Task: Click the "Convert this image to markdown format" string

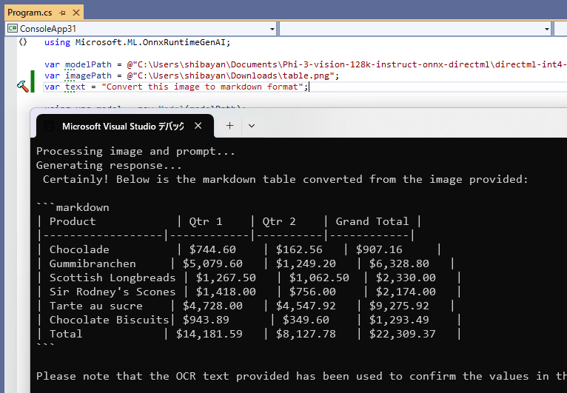Action: pyautogui.click(x=202, y=87)
